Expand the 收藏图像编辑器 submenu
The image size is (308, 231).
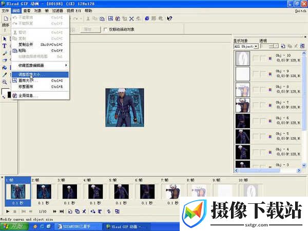[x=40, y=65]
